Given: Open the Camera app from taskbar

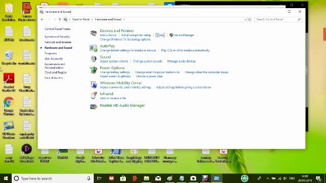Looking at the screenshot, I should 193,178.
